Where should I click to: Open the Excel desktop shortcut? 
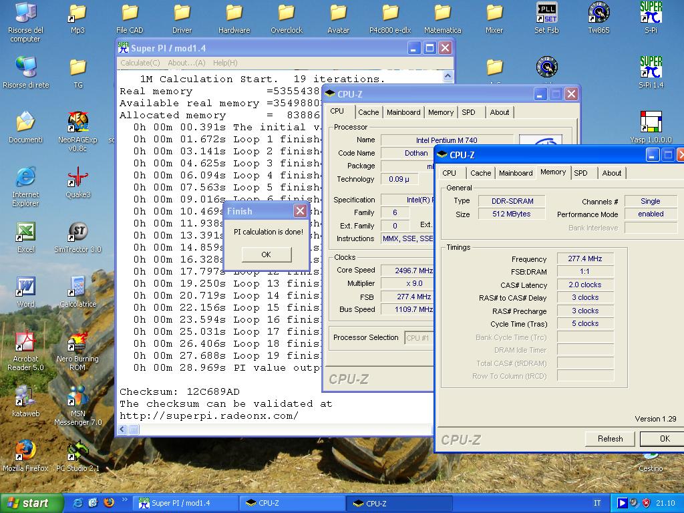point(26,232)
